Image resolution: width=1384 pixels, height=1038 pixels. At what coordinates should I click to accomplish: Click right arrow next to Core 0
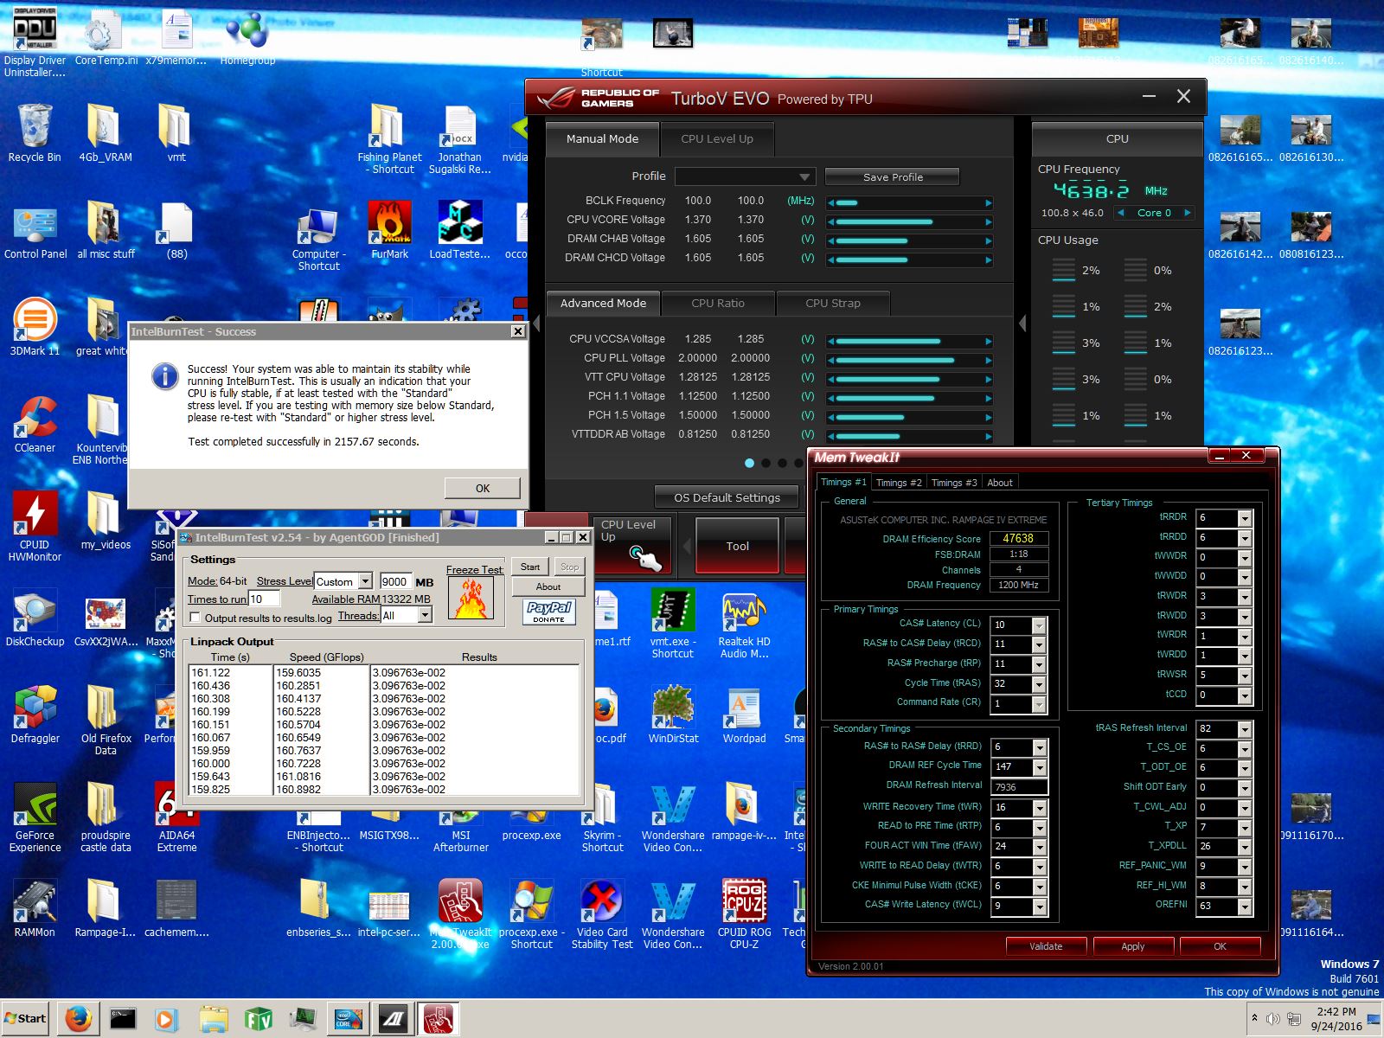coord(1188,213)
